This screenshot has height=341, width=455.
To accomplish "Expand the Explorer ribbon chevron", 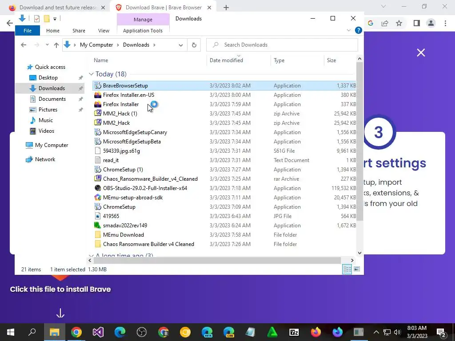I will (349, 30).
